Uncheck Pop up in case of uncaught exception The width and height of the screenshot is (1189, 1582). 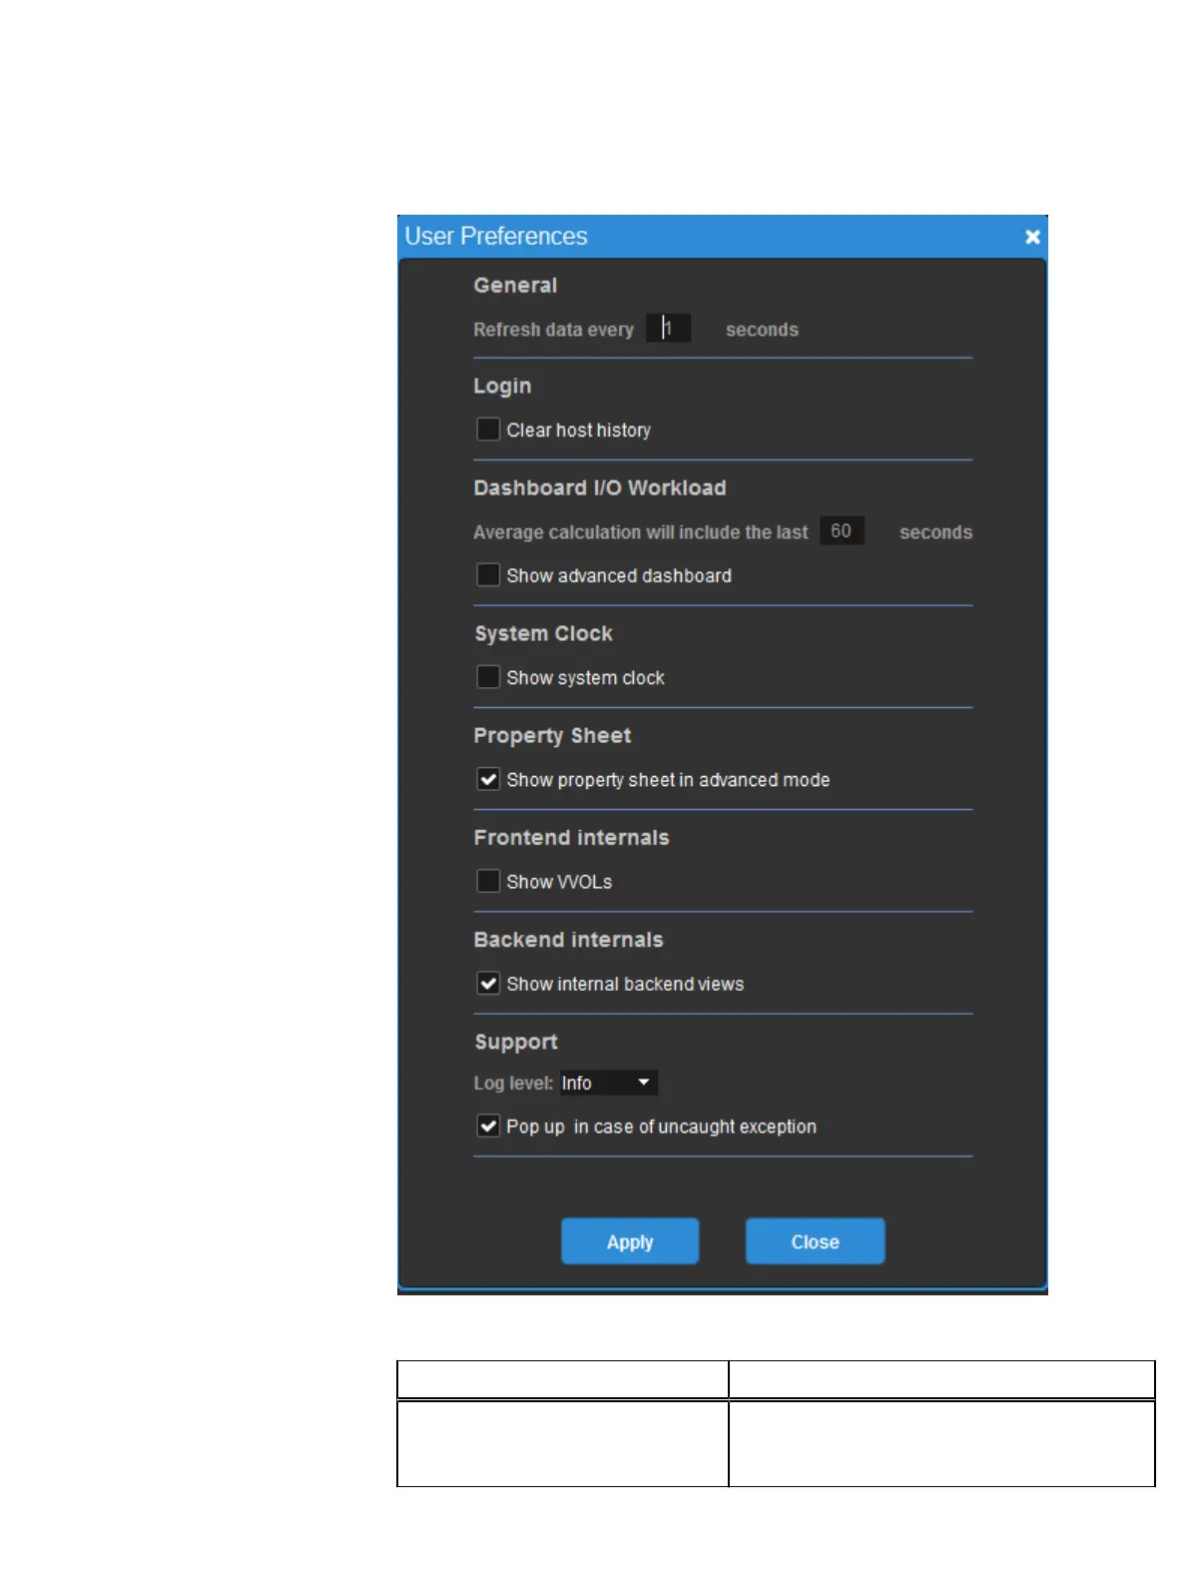pos(488,1127)
